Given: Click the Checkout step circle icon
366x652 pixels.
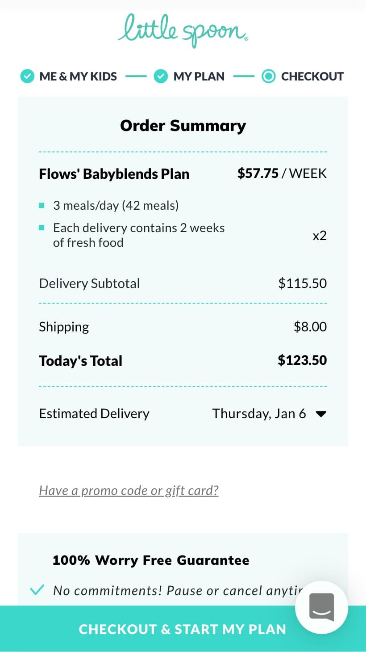Looking at the screenshot, I should point(268,76).
